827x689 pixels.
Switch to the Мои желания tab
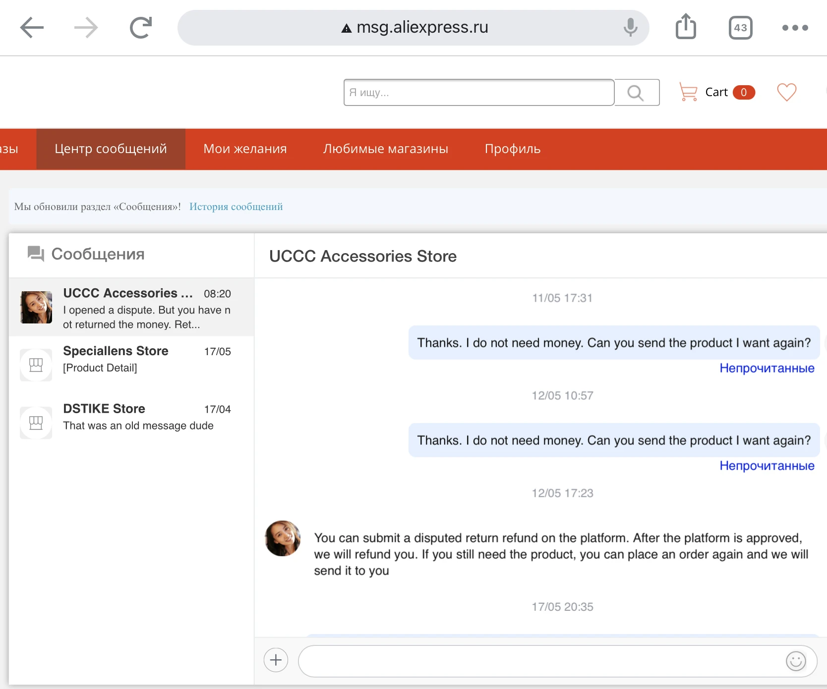pyautogui.click(x=245, y=149)
